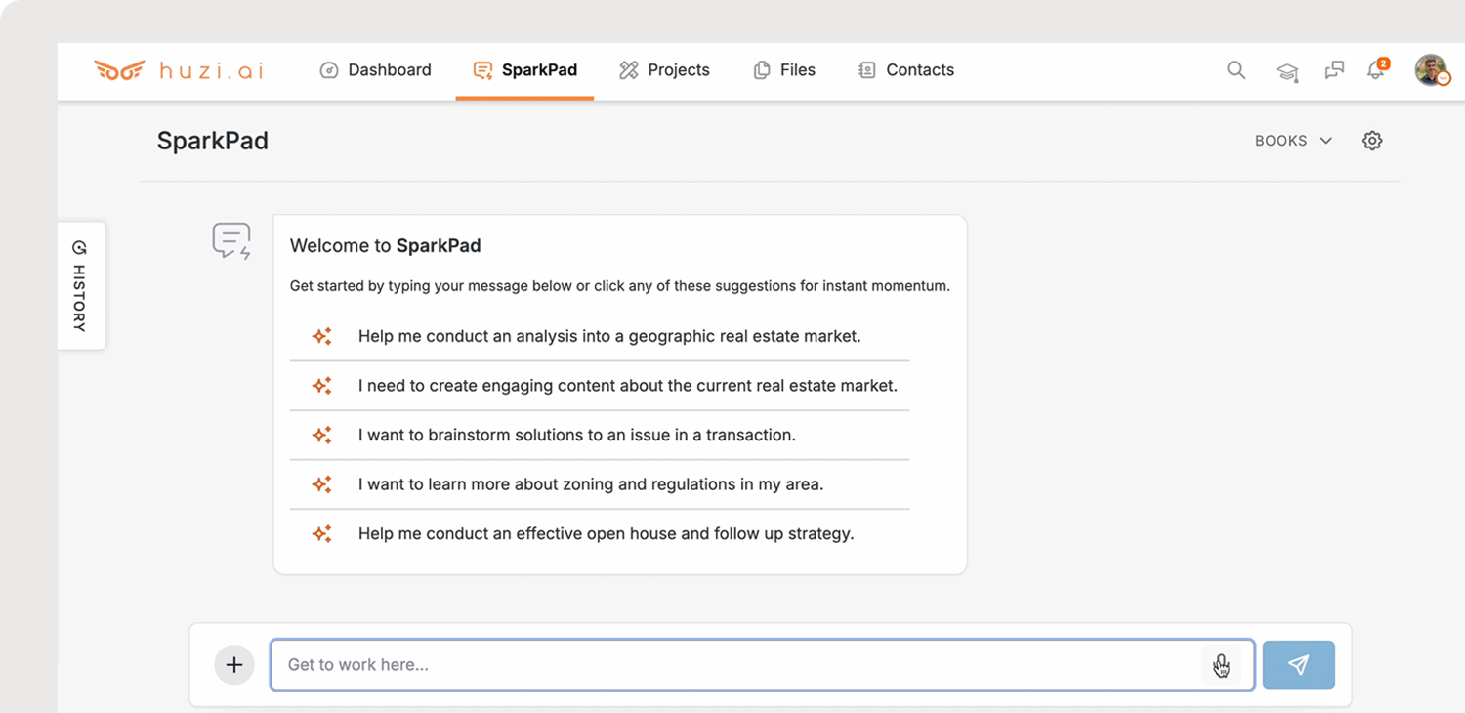Screen dimensions: 1465x713
Task: Click the send message button
Action: (1299, 665)
